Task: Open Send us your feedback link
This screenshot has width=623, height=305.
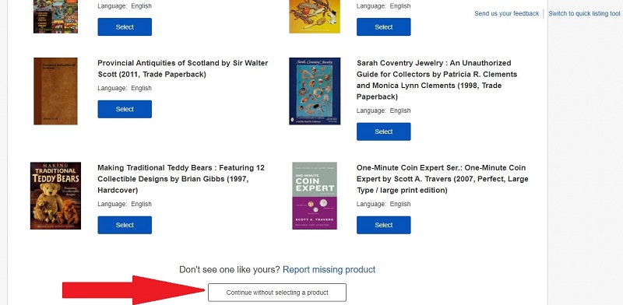Action: point(507,13)
